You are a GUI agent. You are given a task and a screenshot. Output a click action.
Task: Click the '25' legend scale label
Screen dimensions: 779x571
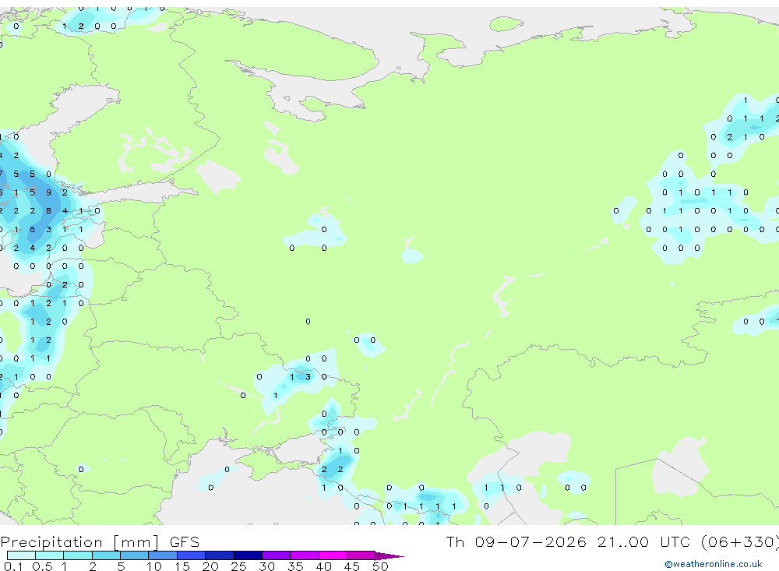[238, 566]
